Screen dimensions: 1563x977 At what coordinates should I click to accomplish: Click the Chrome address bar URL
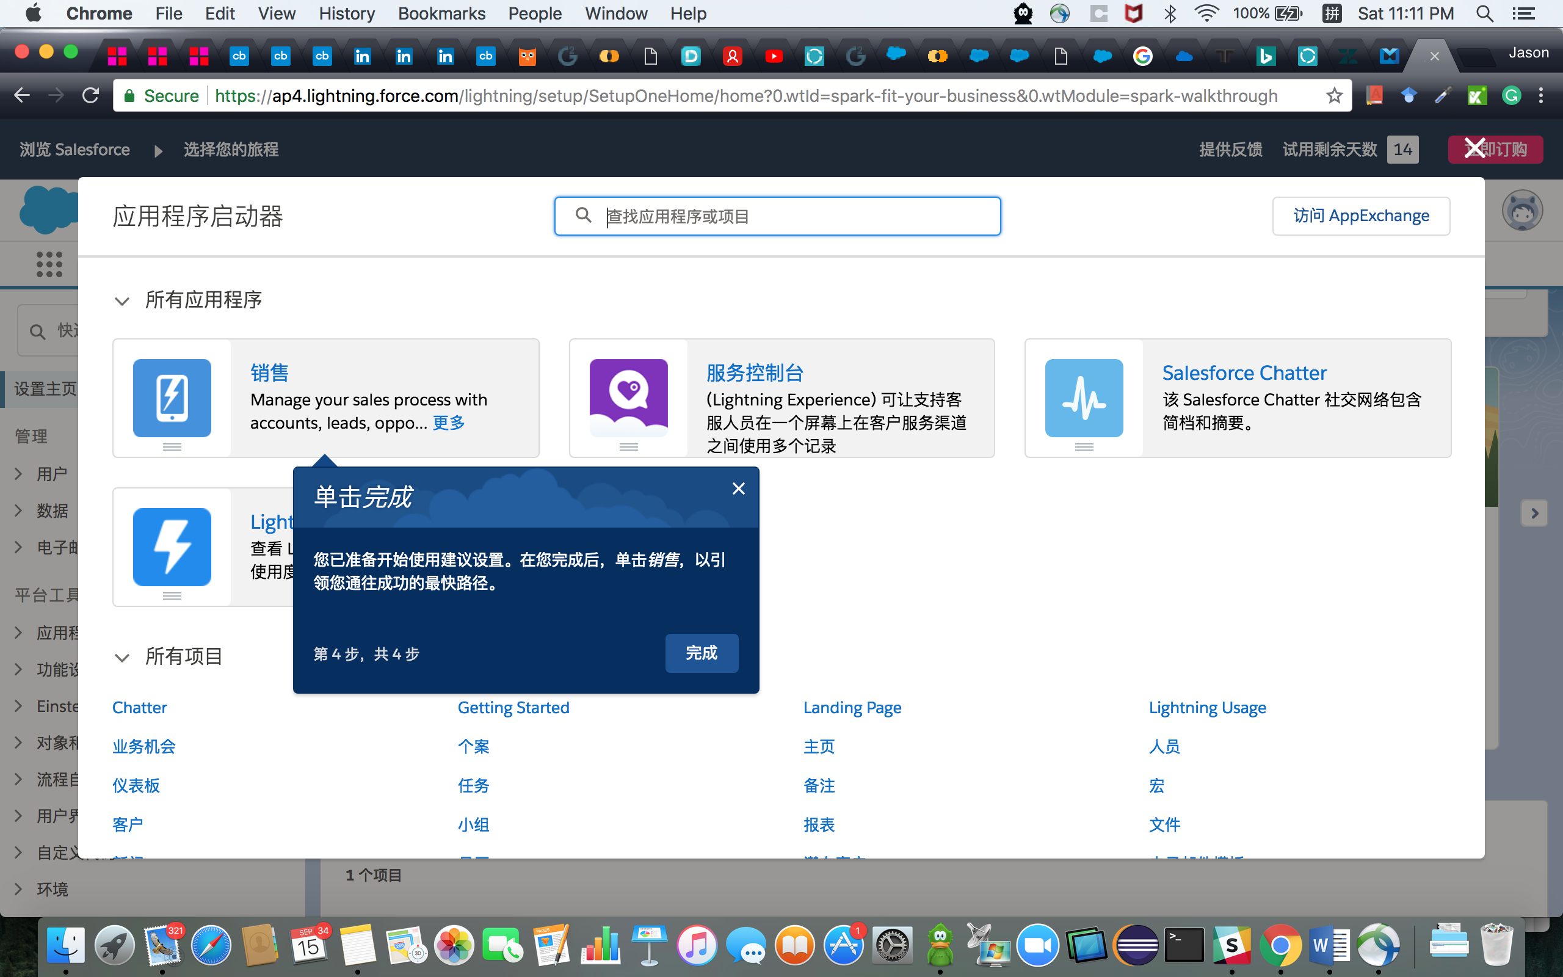click(745, 96)
